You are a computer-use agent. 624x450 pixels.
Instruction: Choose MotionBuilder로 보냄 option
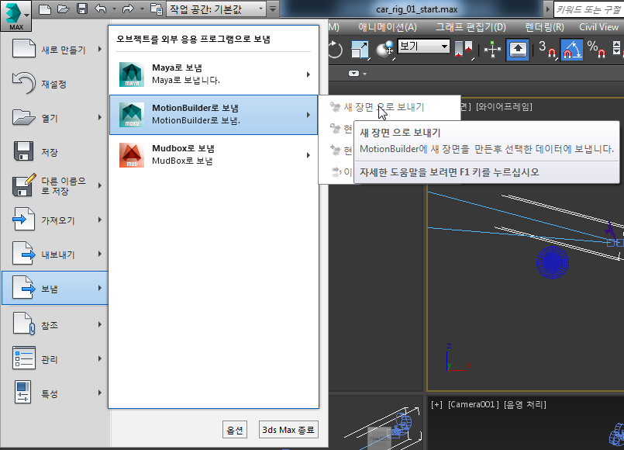(213, 115)
